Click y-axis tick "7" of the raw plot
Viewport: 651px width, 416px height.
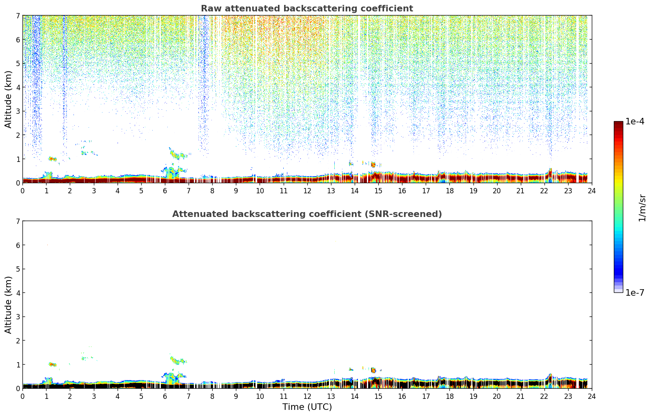click(x=18, y=15)
